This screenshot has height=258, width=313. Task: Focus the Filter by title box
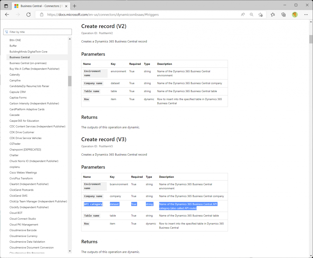[38, 32]
